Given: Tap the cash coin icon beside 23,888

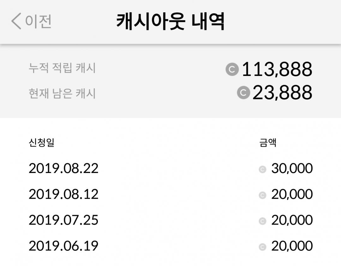Looking at the screenshot, I should [243, 92].
